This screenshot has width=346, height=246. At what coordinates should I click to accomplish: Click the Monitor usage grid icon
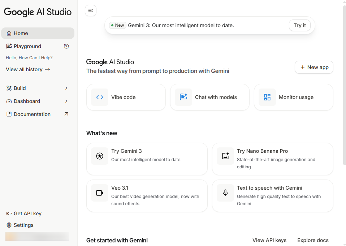click(267, 97)
